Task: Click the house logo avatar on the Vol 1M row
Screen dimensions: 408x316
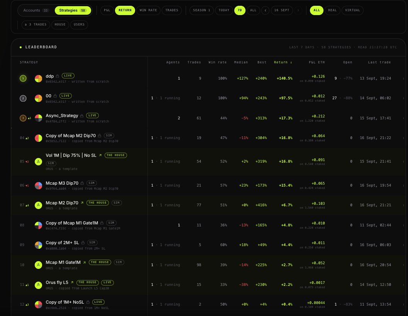Action: click(39, 161)
